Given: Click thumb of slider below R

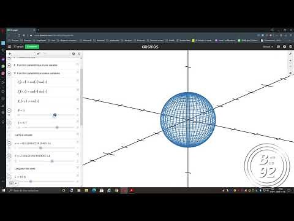Looking at the screenshot, I should click(57, 127).
